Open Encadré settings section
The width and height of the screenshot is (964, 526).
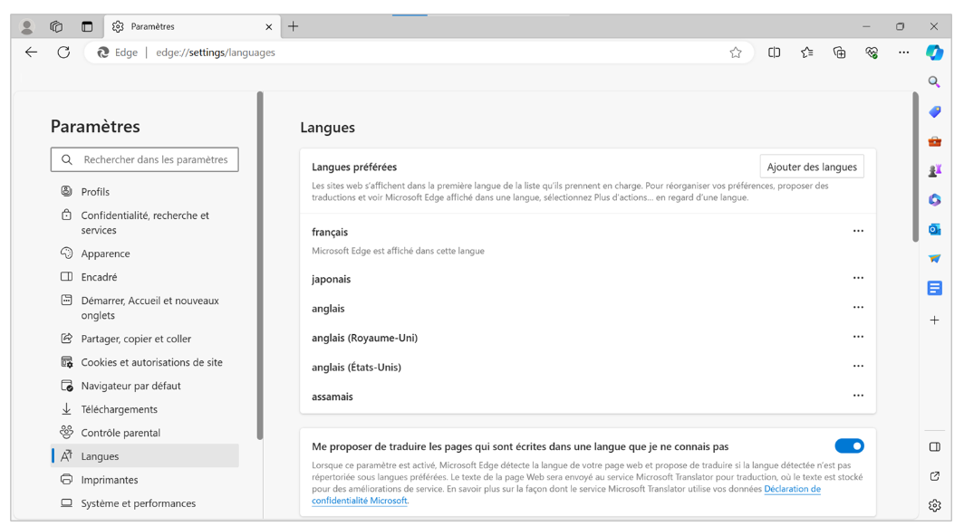pos(144,277)
